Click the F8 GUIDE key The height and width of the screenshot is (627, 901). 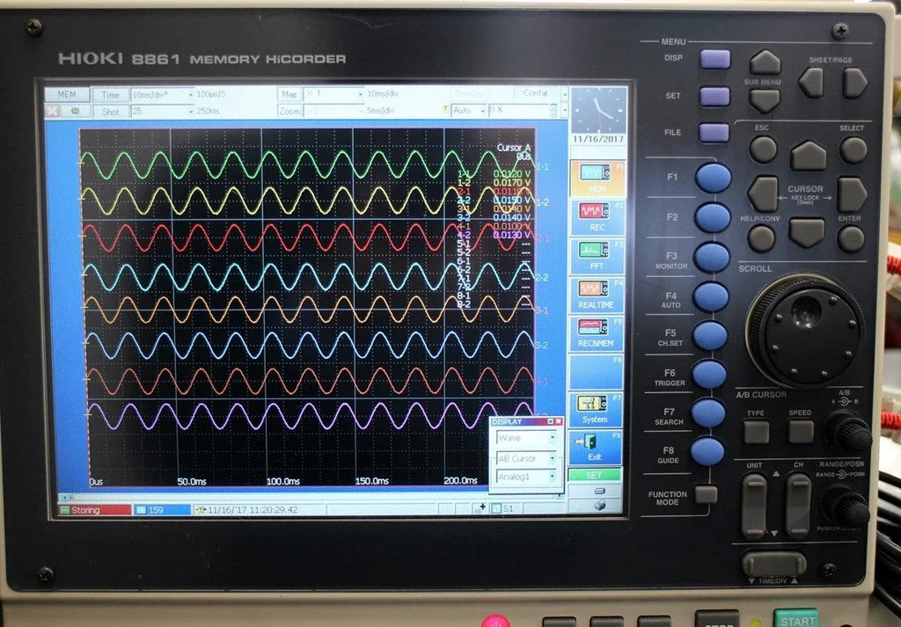707,451
